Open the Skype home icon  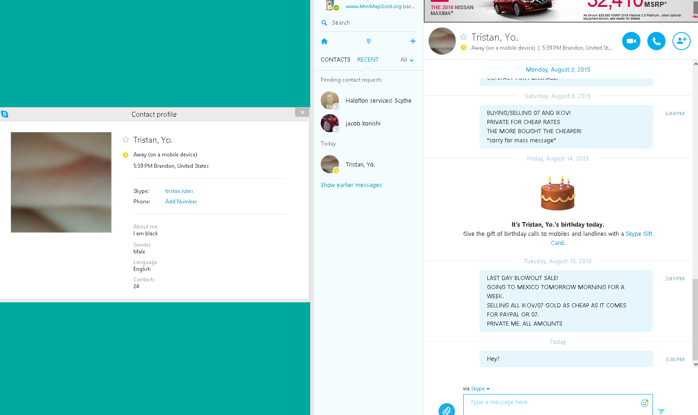324,41
